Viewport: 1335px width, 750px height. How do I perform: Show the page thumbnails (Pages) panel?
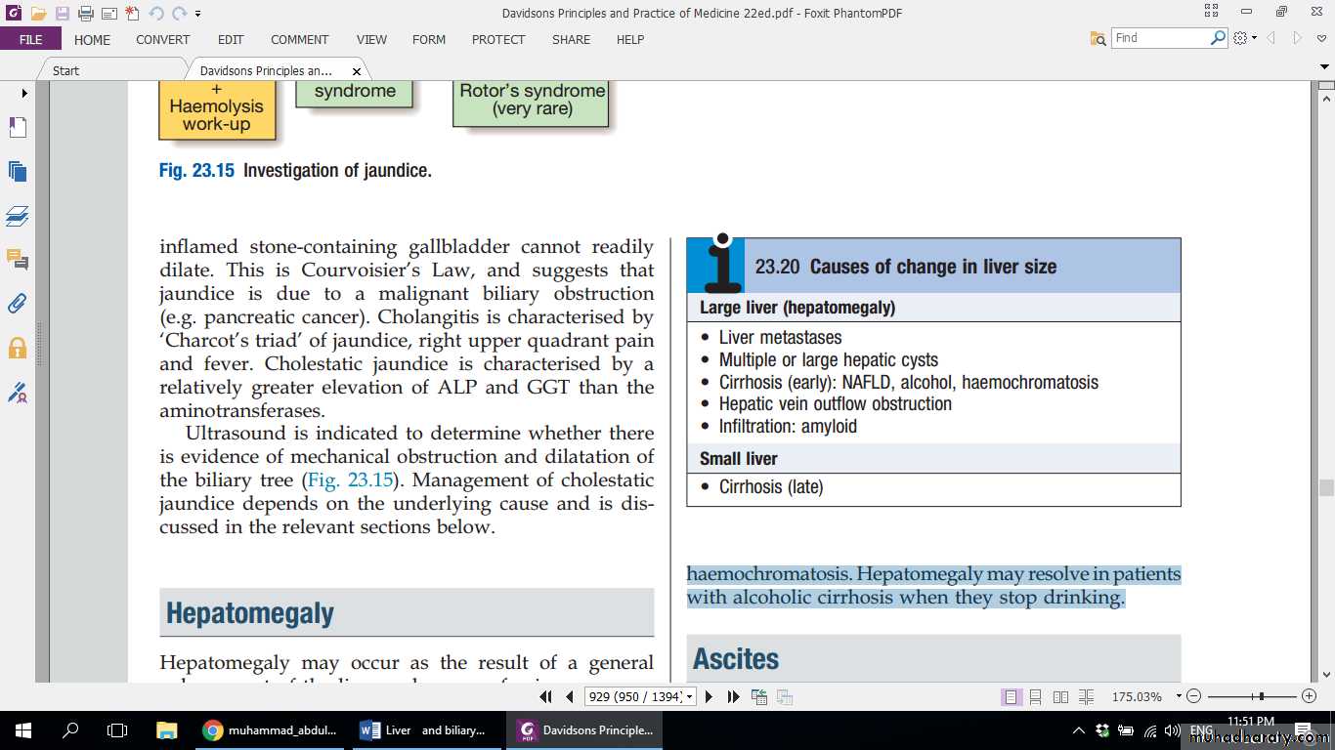pyautogui.click(x=18, y=172)
